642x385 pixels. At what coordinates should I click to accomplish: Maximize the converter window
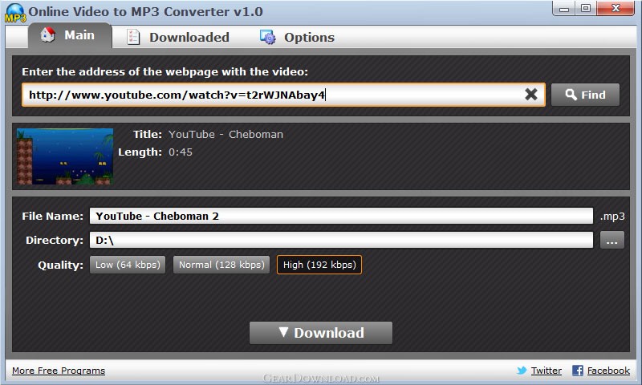pyautogui.click(x=586, y=9)
